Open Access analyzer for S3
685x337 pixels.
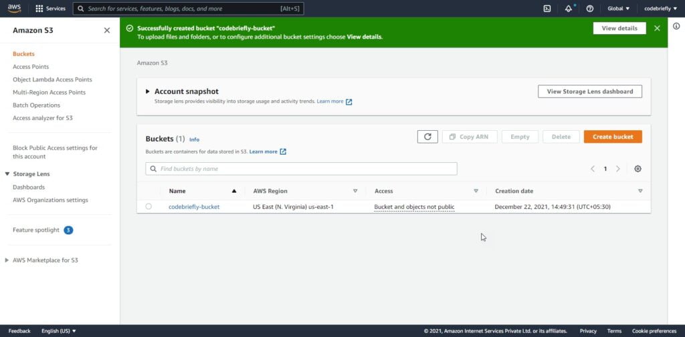43,118
